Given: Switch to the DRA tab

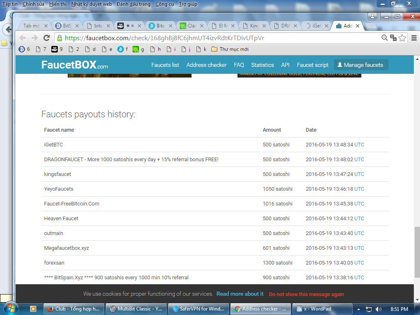Looking at the screenshot, I should 285,26.
